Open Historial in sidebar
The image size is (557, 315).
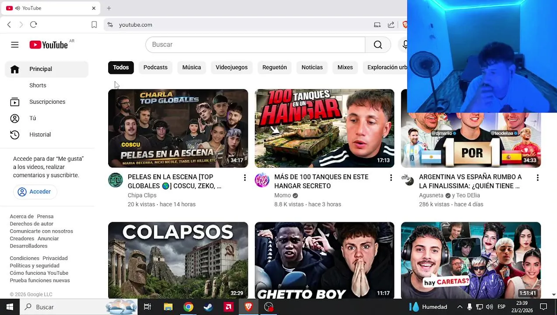pos(47,135)
